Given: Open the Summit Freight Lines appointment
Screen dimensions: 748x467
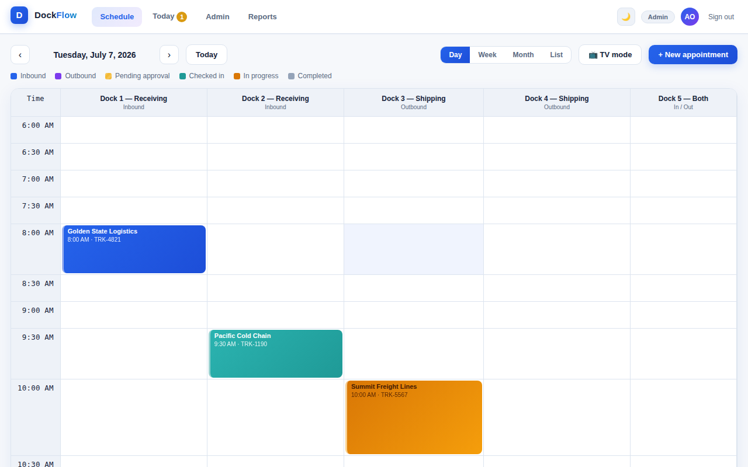Looking at the screenshot, I should pos(414,417).
